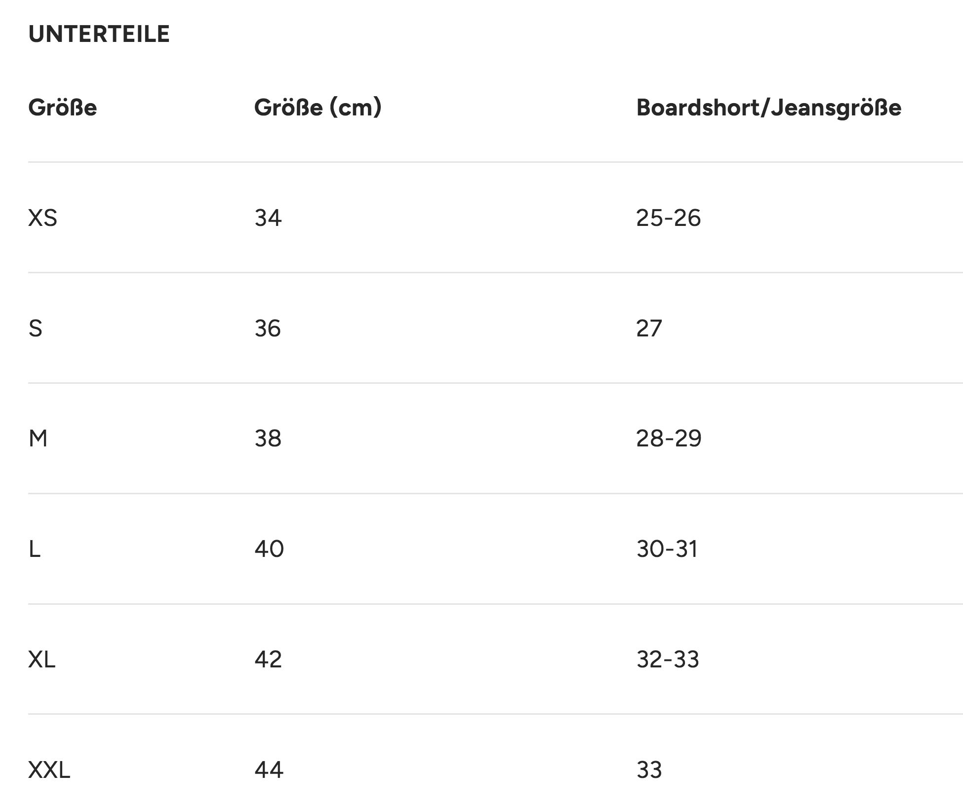Select the 38 cm value
The width and height of the screenshot is (963, 807).
tap(268, 438)
